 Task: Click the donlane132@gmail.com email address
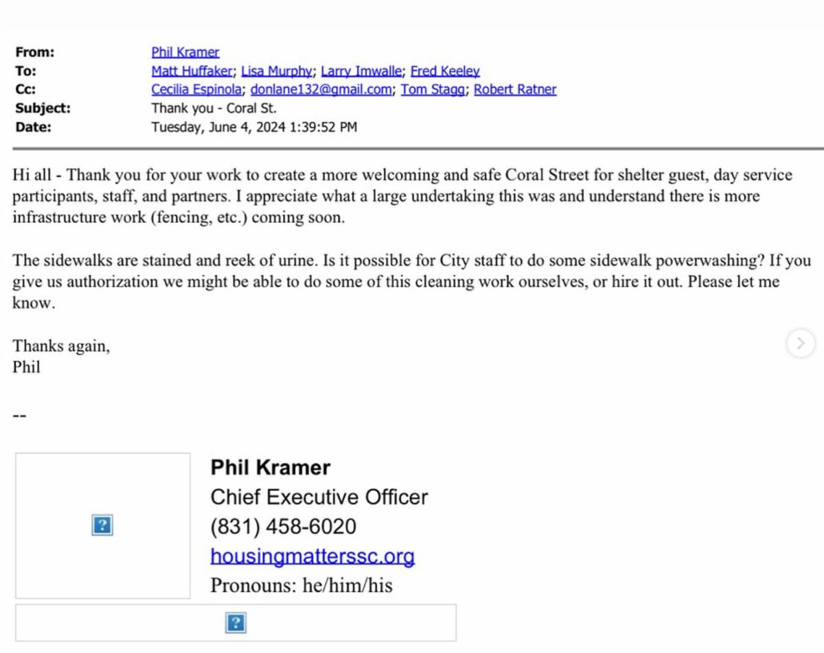pos(321,89)
